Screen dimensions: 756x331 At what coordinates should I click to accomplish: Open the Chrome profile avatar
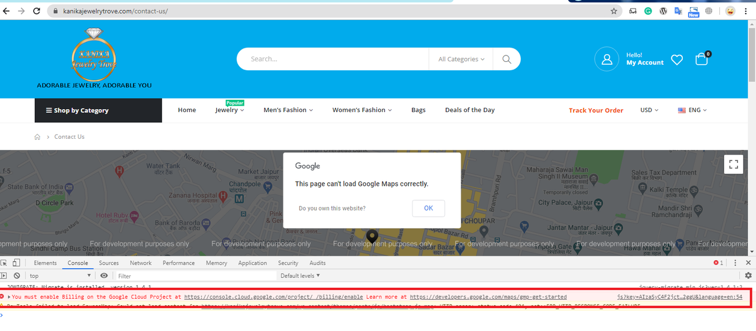click(730, 11)
